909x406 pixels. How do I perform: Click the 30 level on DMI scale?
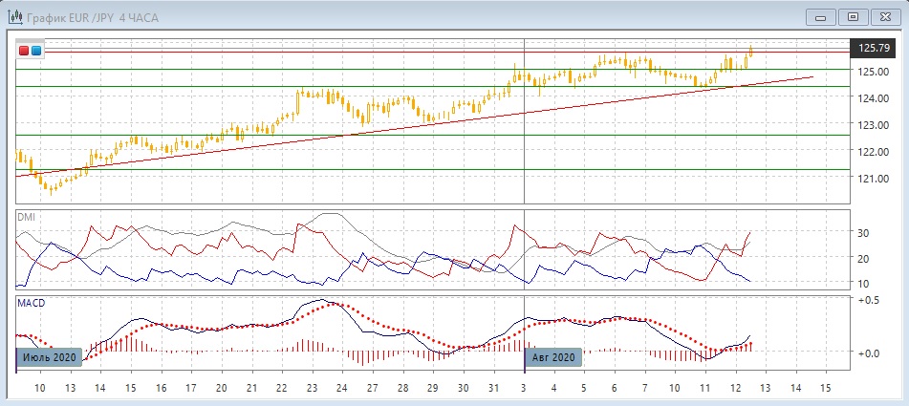[862, 233]
